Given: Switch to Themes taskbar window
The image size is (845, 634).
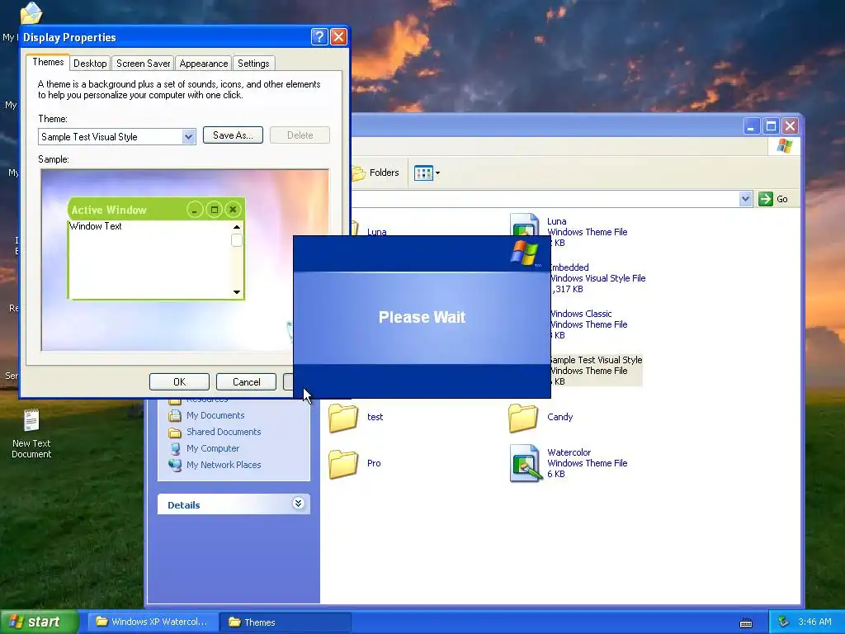Looking at the screenshot, I should click(x=286, y=622).
